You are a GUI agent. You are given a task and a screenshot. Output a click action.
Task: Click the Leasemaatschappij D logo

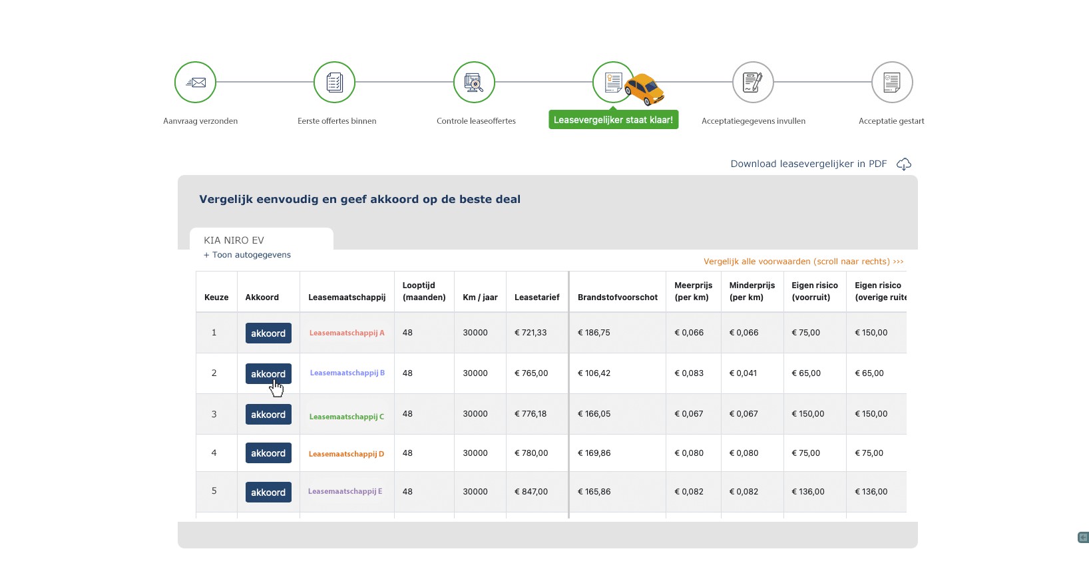tap(346, 454)
